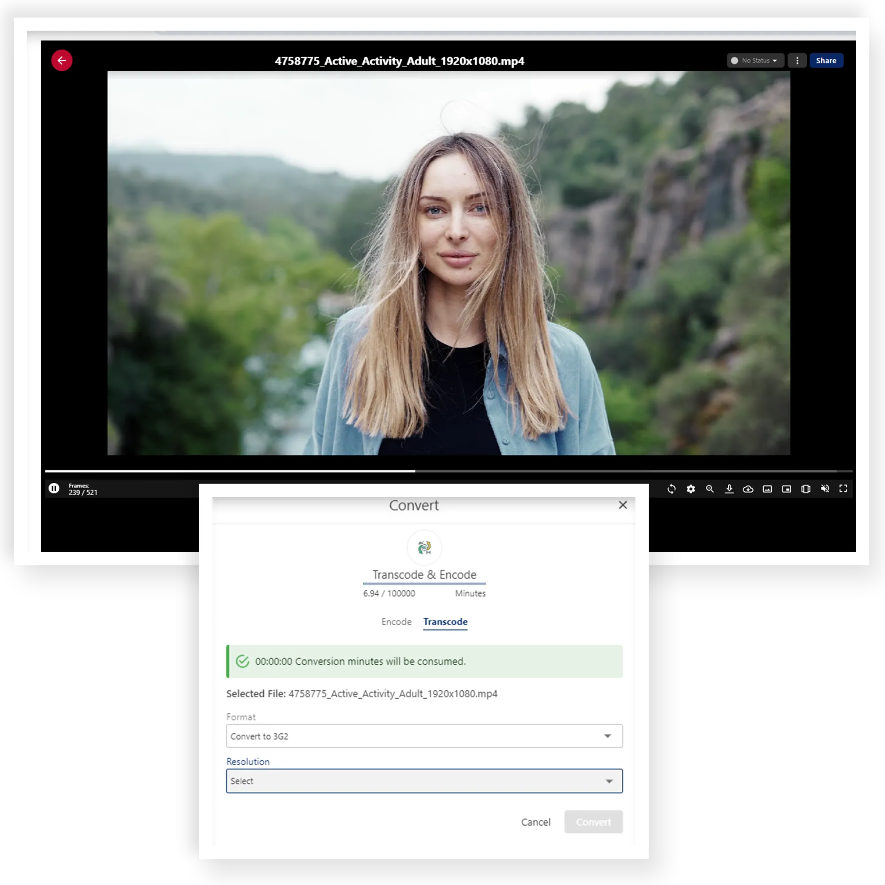Toggle the muted speaker icon
This screenshot has width=885, height=885.
coord(825,489)
